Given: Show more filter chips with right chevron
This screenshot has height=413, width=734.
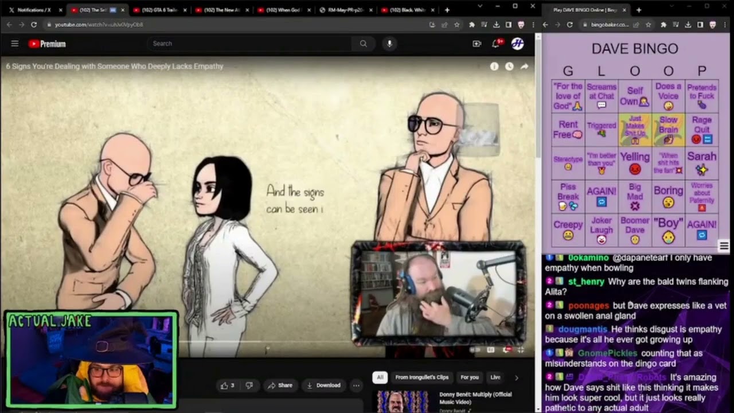Looking at the screenshot, I should click(x=516, y=377).
